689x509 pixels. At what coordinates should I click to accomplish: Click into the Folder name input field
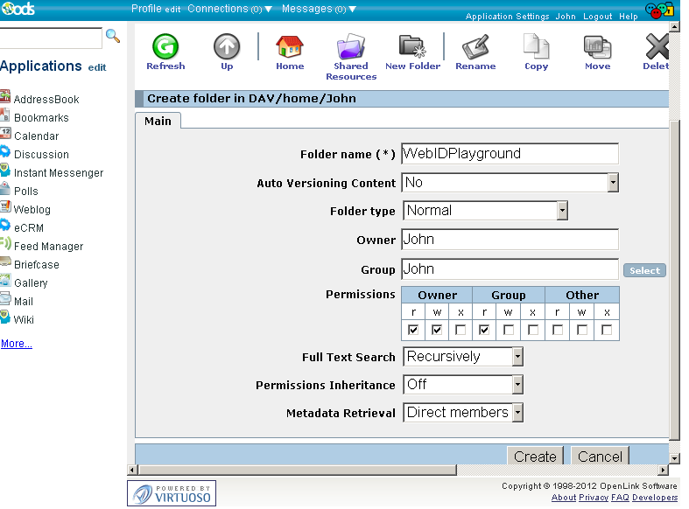pos(510,154)
